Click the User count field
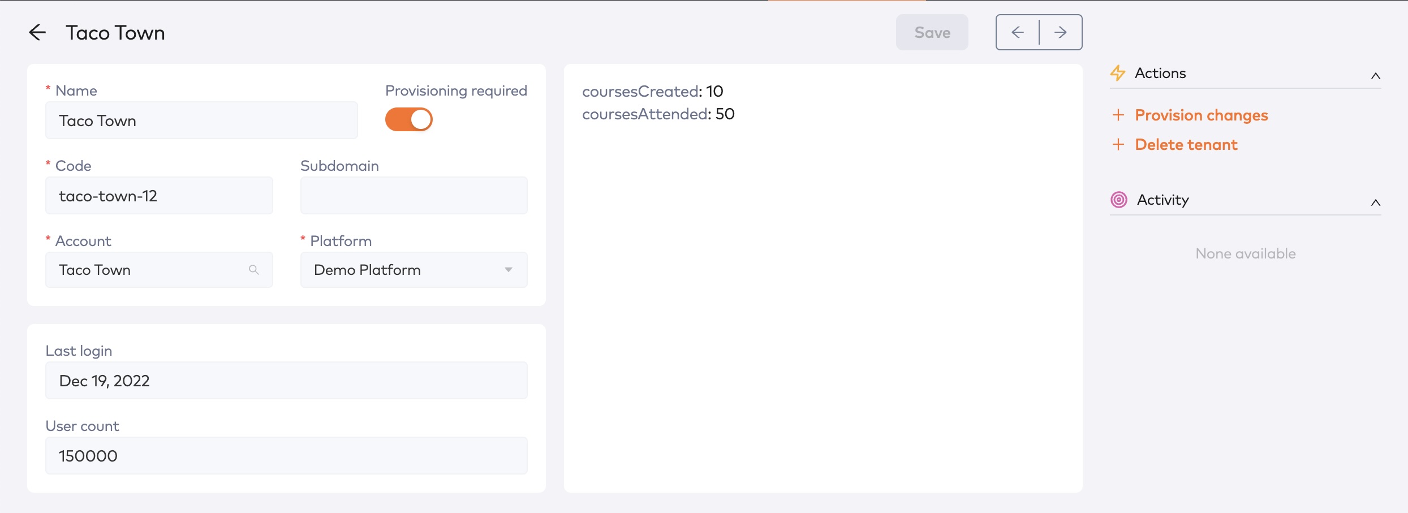The height and width of the screenshot is (513, 1408). click(x=286, y=456)
